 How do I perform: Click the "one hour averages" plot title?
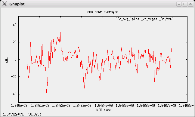pyautogui.click(x=103, y=12)
